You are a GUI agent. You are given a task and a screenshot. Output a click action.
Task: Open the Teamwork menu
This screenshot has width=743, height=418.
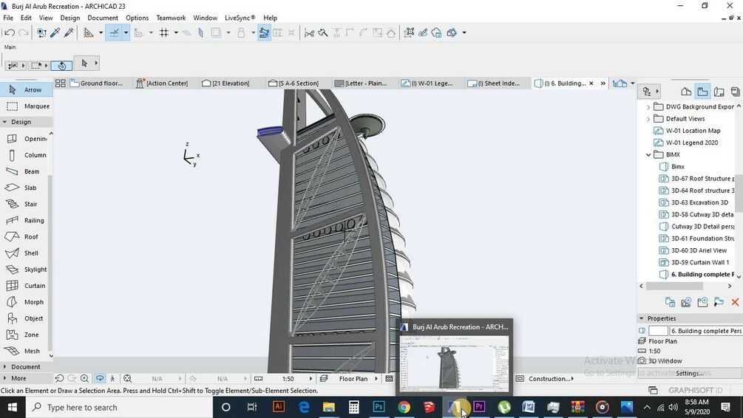click(x=171, y=18)
